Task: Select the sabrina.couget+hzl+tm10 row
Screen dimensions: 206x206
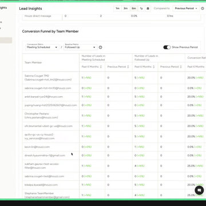Action: coord(114,88)
